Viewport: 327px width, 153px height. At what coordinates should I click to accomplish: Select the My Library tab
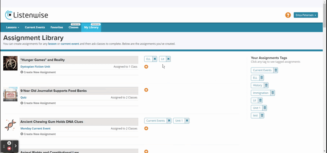pos(91,27)
